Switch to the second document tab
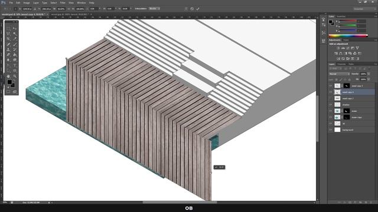 pos(70,14)
